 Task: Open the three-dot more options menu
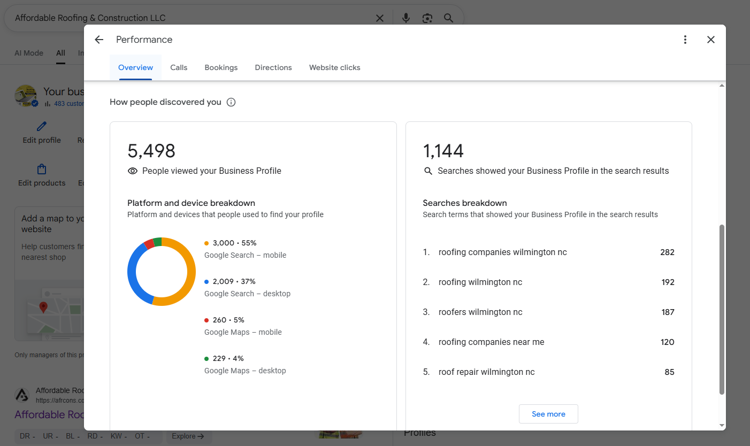(x=685, y=40)
